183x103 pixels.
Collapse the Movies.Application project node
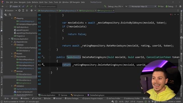9,39
